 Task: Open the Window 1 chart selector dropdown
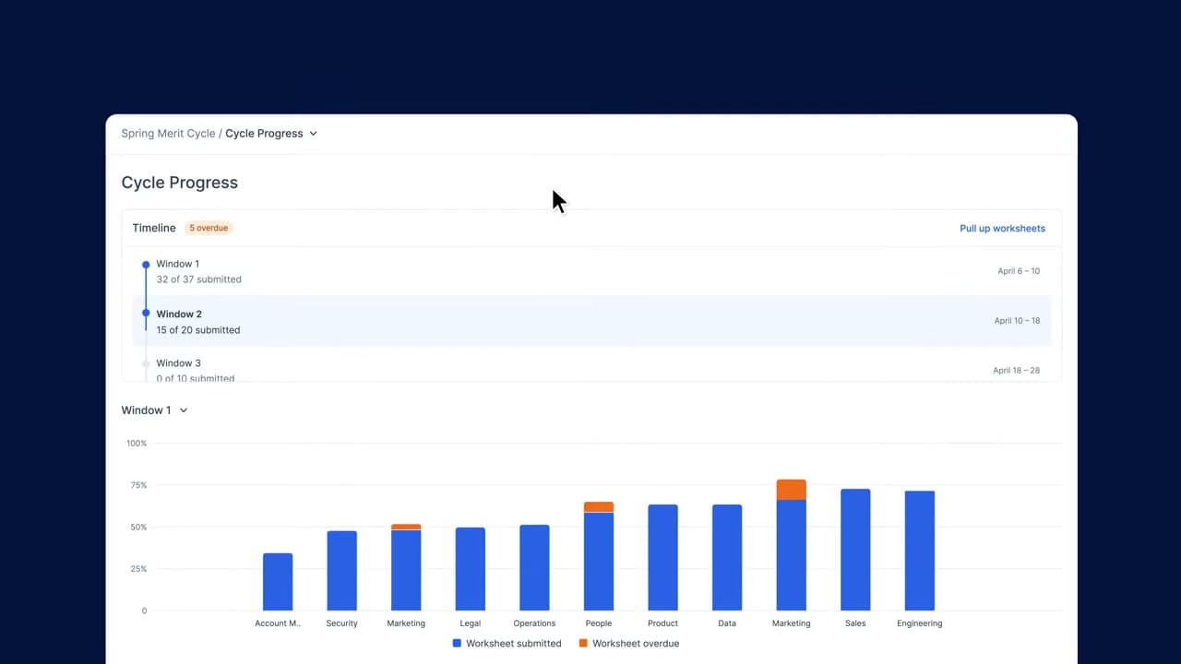(155, 410)
